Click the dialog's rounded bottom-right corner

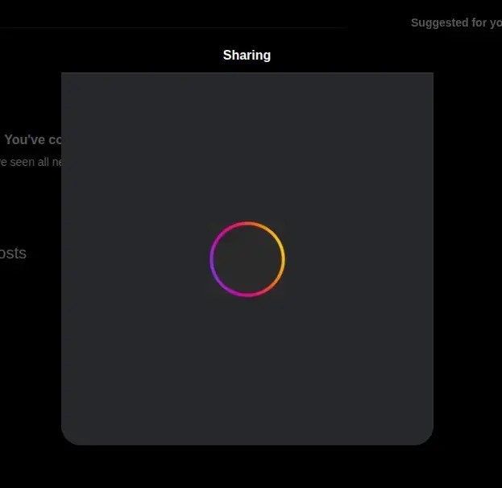pyautogui.click(x=422, y=433)
